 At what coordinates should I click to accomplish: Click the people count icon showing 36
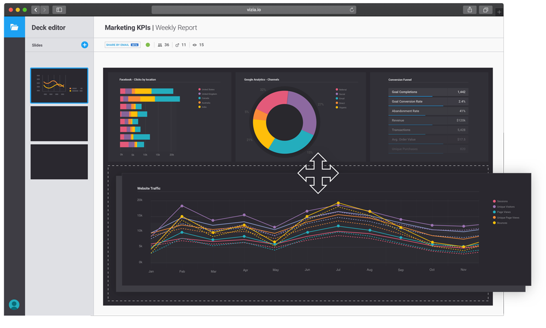point(160,45)
